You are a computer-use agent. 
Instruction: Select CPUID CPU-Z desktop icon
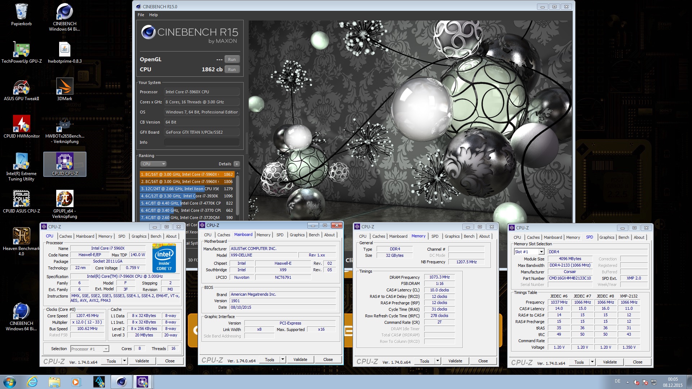tap(65, 164)
